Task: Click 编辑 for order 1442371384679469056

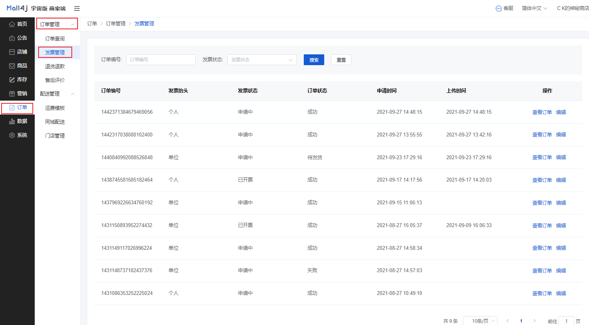Action: [561, 112]
